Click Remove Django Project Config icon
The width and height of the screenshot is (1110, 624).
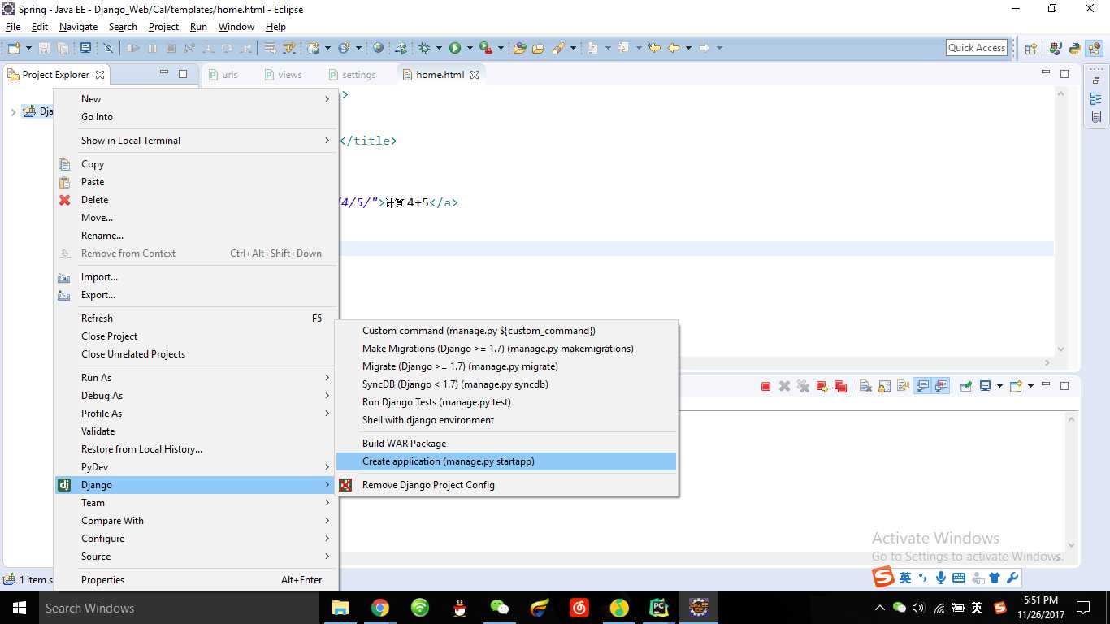(x=345, y=485)
